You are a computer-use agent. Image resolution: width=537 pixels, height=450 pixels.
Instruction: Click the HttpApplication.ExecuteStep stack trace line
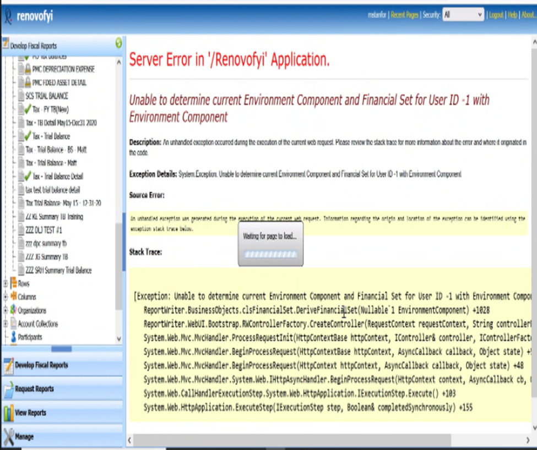[x=308, y=407]
